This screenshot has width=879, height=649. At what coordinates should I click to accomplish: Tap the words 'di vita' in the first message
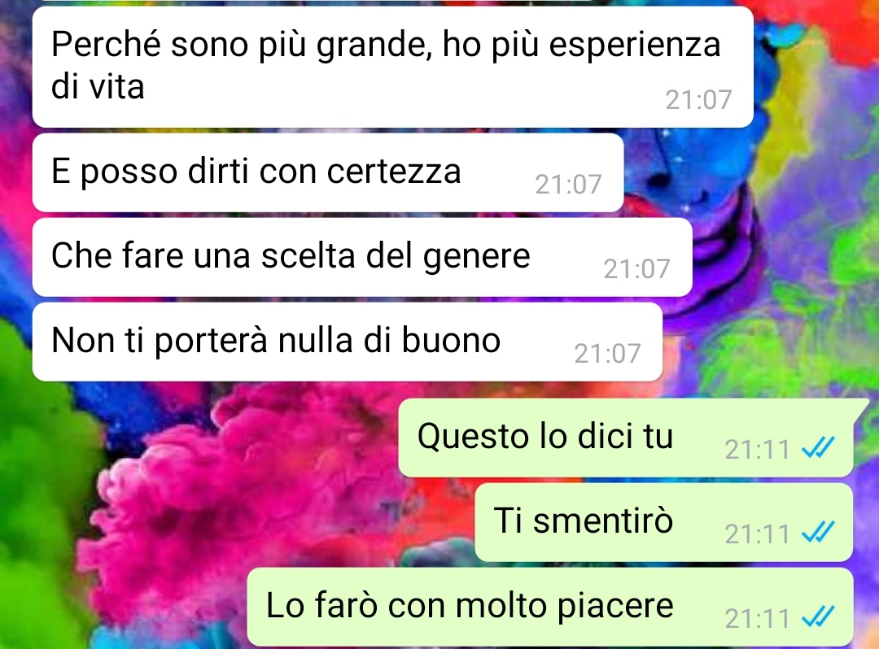point(98,87)
